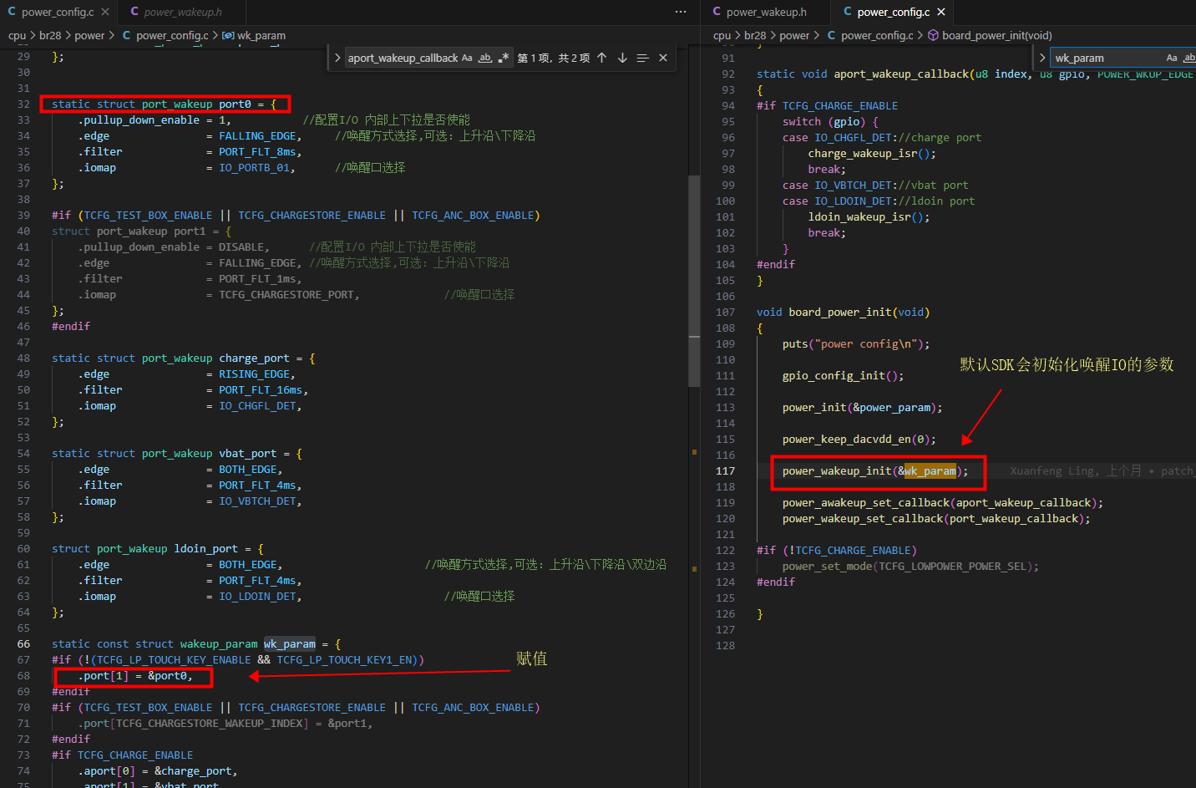Toggle Use Regular Expression in left find widget
This screenshot has height=788, width=1196.
504,58
